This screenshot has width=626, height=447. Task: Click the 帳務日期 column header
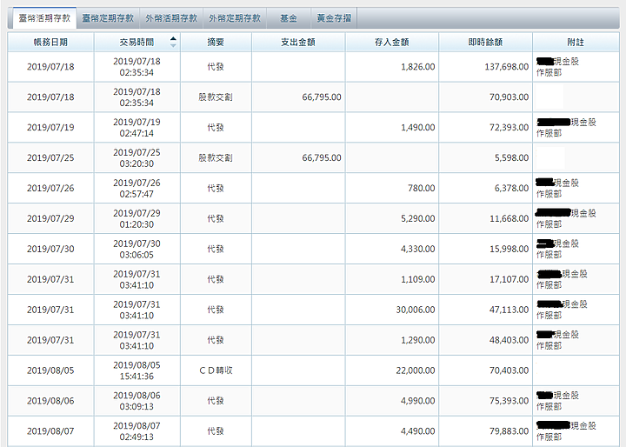point(50,42)
